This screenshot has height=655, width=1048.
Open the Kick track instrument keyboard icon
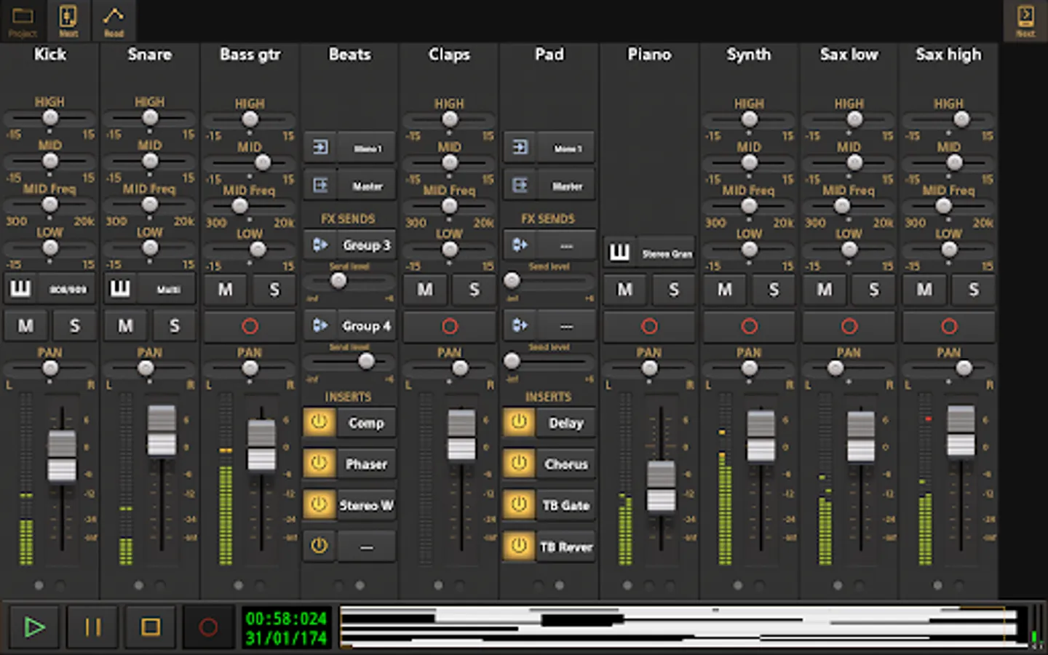tap(20, 289)
